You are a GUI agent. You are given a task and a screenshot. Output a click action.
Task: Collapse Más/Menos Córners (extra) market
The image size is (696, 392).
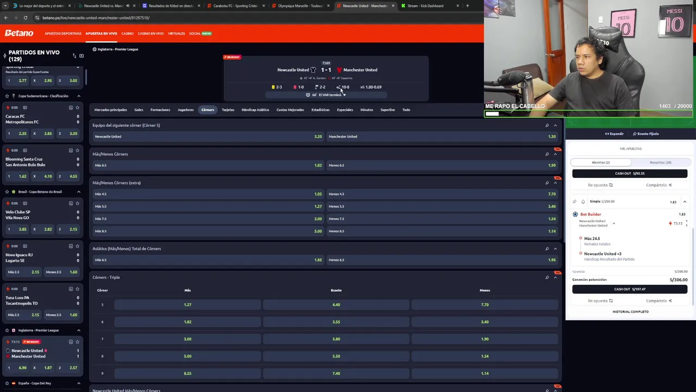coord(555,183)
